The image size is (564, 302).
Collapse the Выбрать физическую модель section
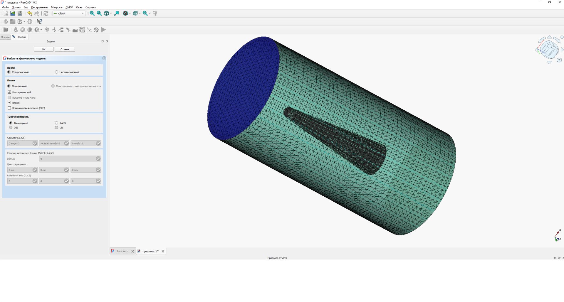pos(104,58)
